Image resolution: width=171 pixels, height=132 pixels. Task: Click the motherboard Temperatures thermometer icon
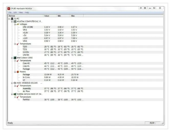click(x=18, y=44)
